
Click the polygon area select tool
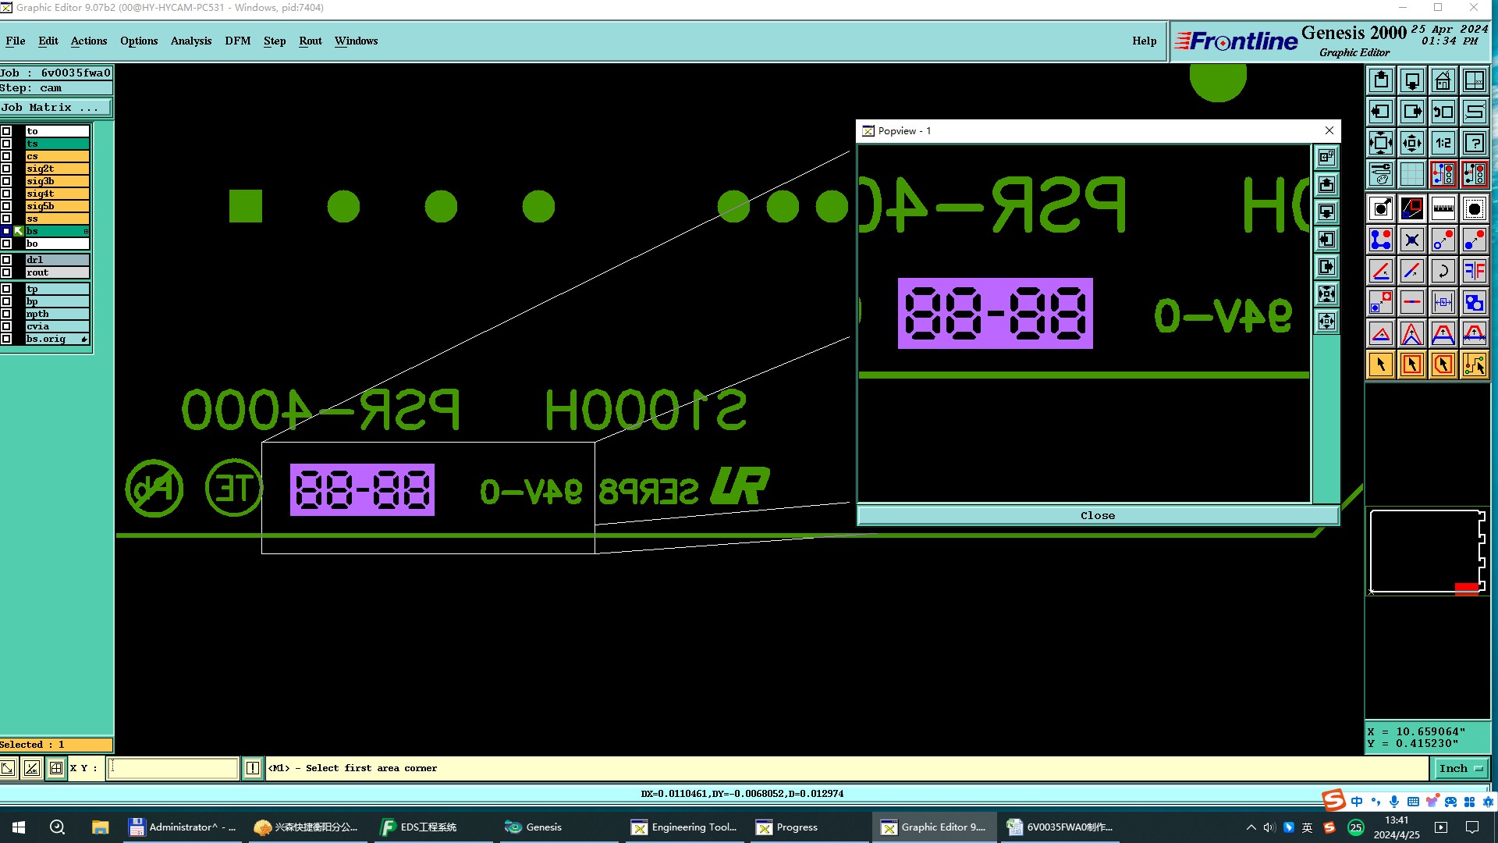click(x=1443, y=365)
